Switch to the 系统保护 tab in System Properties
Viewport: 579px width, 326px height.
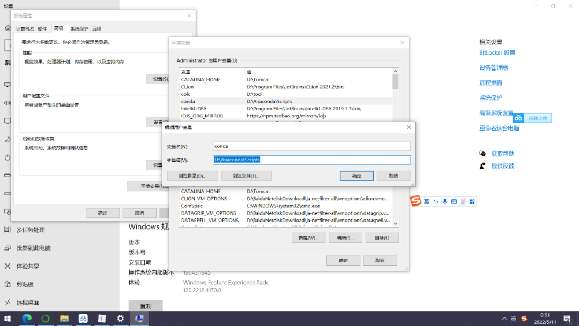pos(79,29)
